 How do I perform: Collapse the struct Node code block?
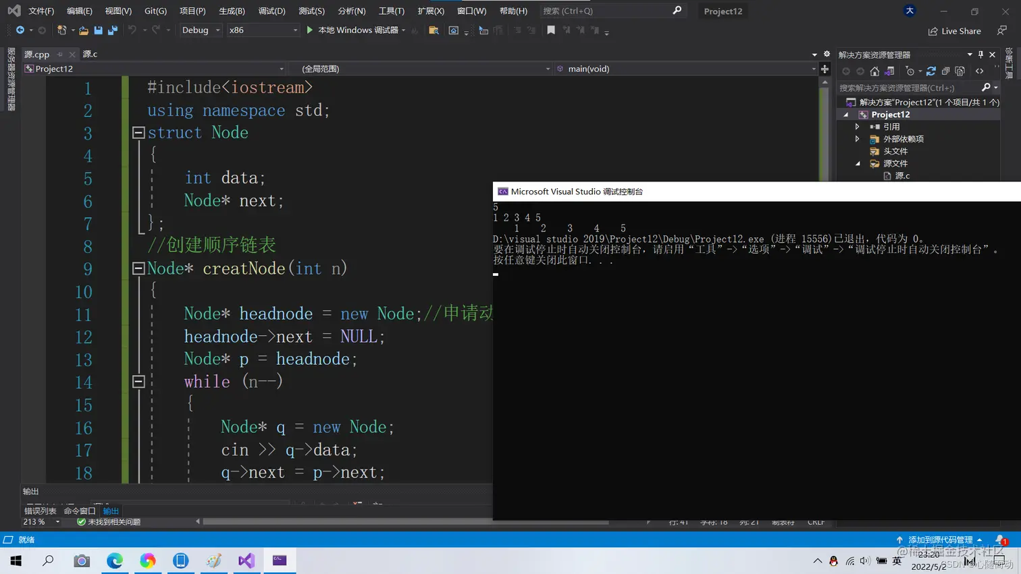pyautogui.click(x=138, y=133)
